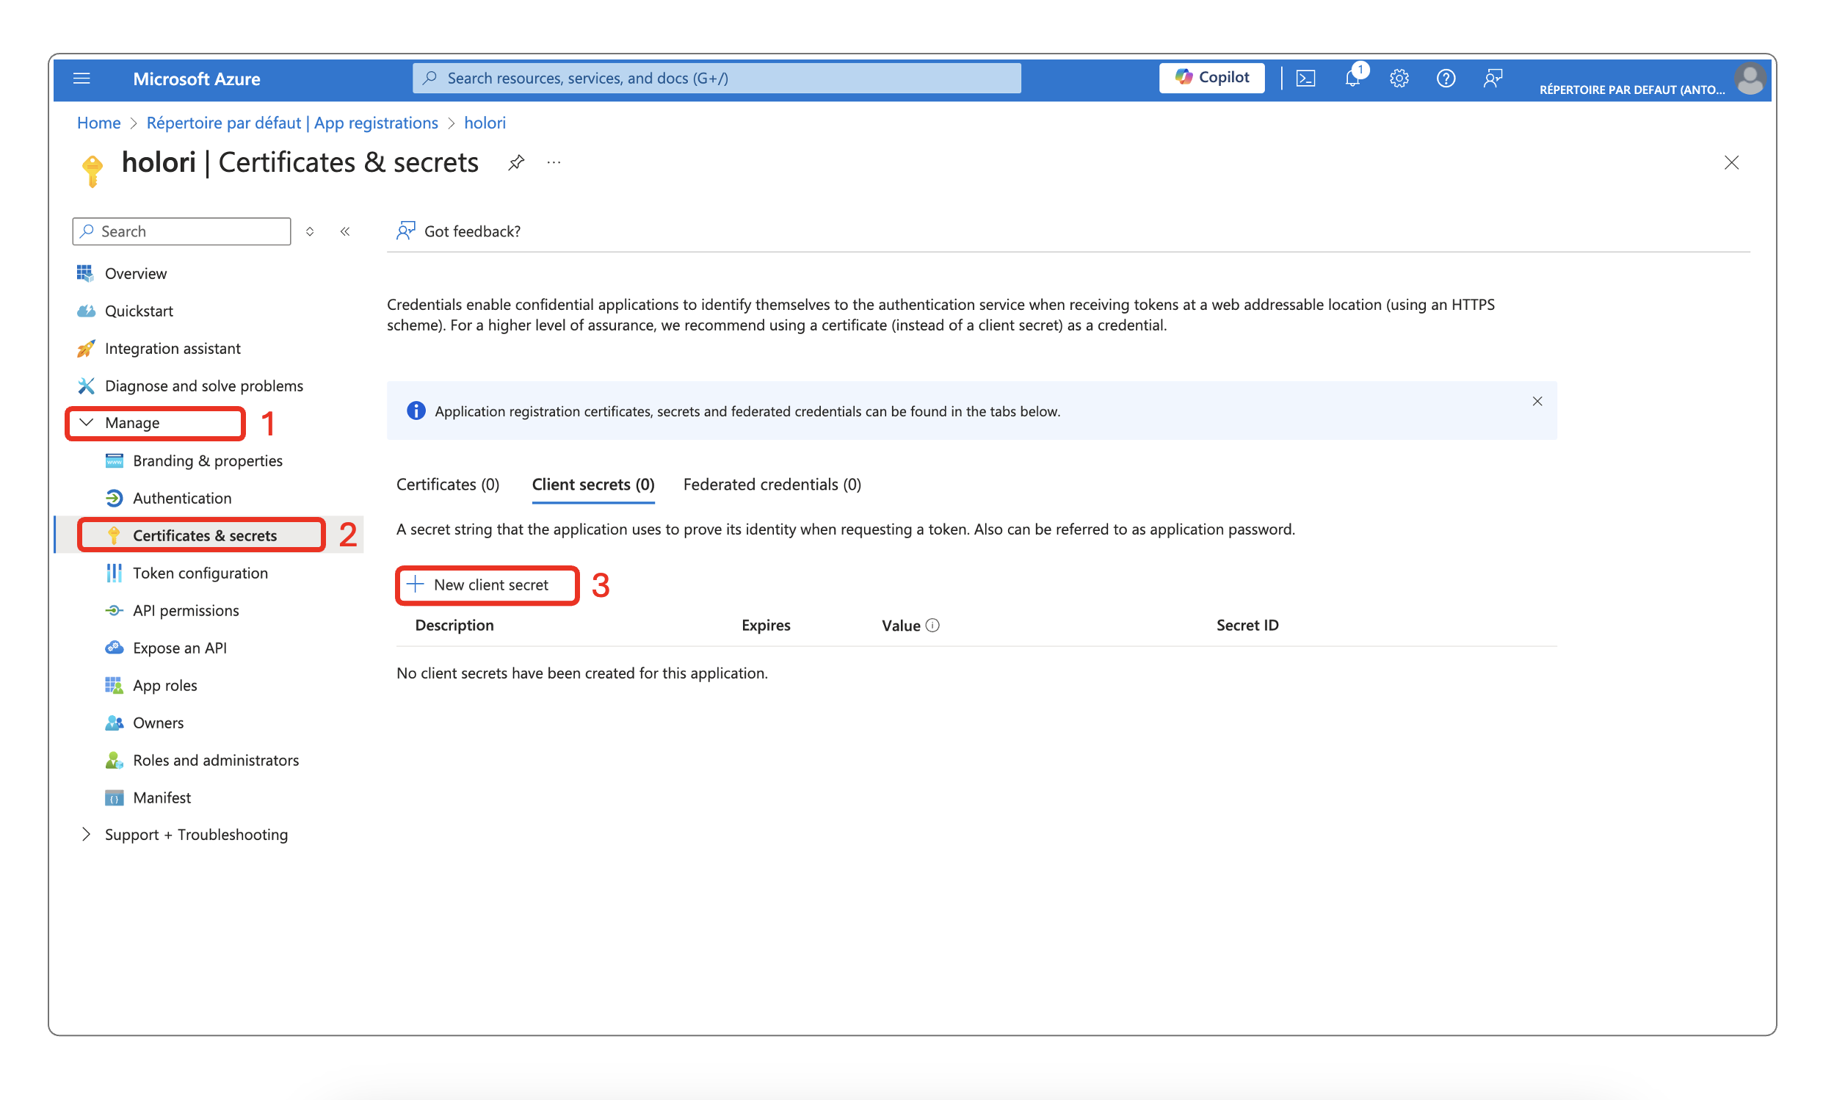Viewport: 1834px width, 1100px height.
Task: Open Répertoire par défaut App registrations breadcrumb
Action: [292, 123]
